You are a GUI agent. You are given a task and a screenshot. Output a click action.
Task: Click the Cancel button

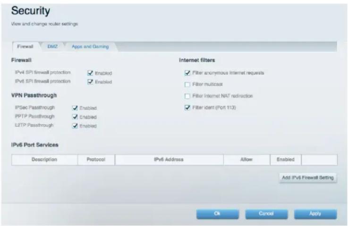tap(266, 214)
